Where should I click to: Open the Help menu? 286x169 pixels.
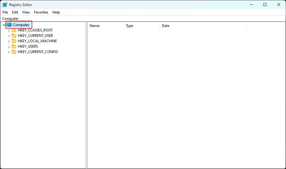click(x=56, y=12)
